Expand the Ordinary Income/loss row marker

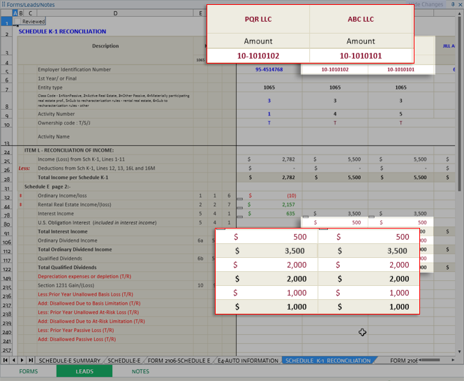point(20,196)
